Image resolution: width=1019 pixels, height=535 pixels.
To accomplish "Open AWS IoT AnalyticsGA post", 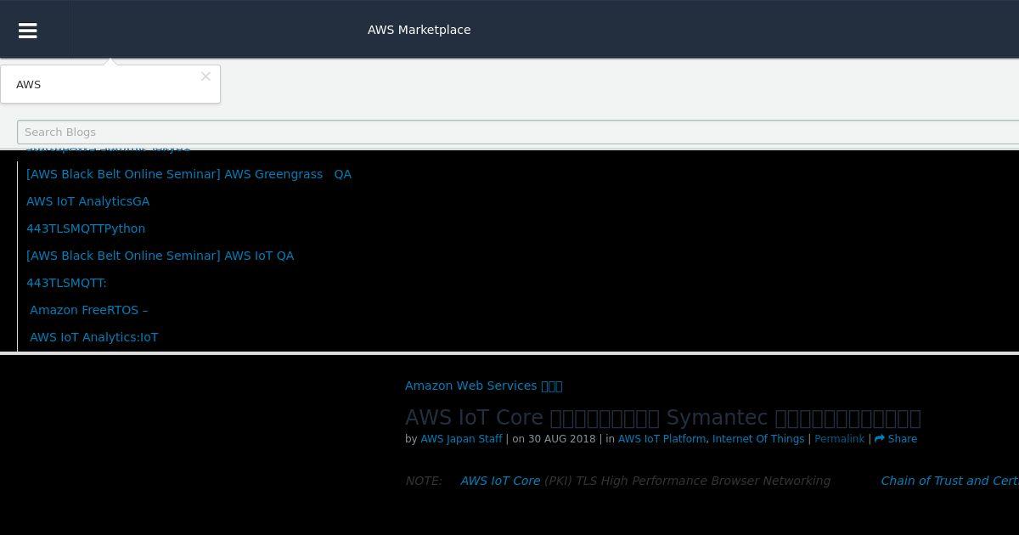I will click(87, 201).
